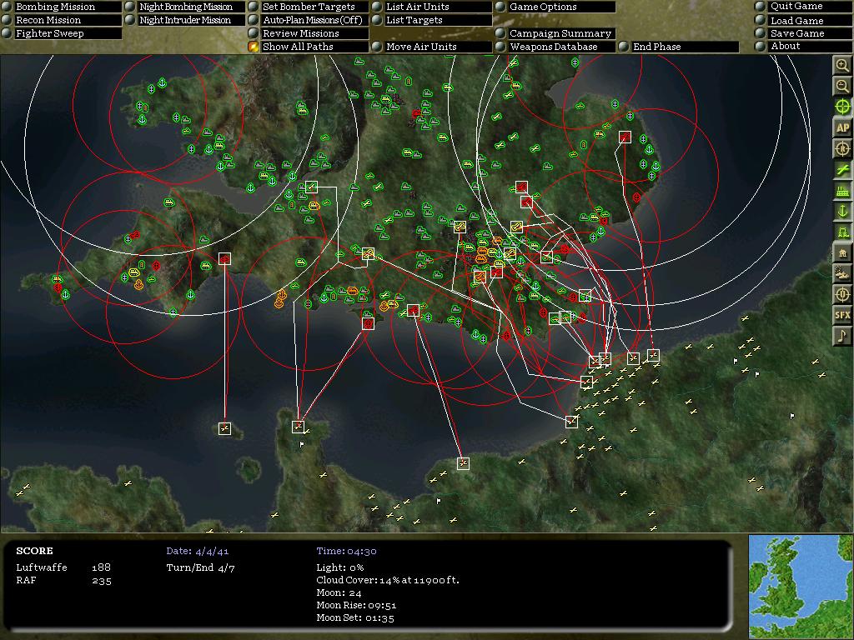Screen dimensions: 854x640
Task: Click Load Game
Action: click(803, 21)
